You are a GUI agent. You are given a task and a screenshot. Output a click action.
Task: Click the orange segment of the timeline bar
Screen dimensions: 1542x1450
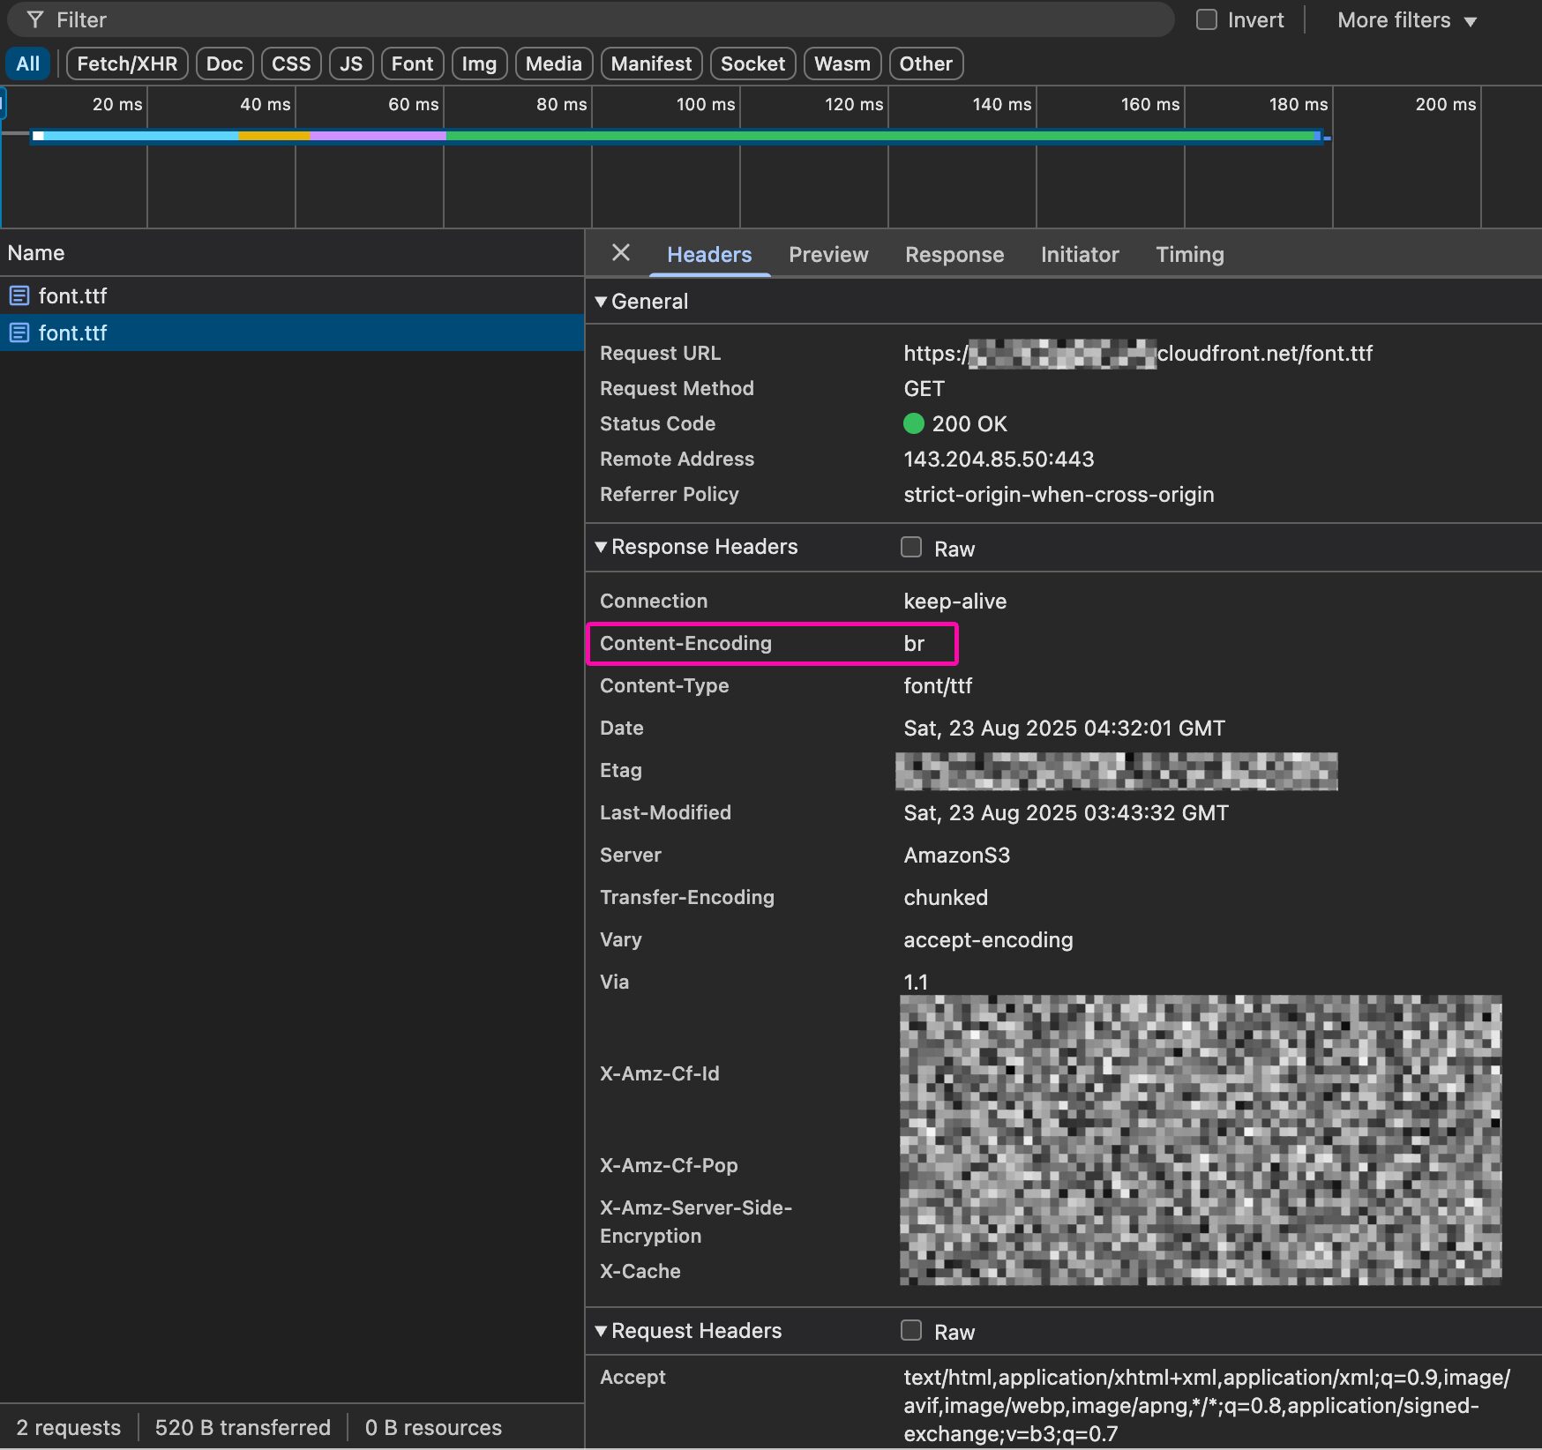pos(273,136)
